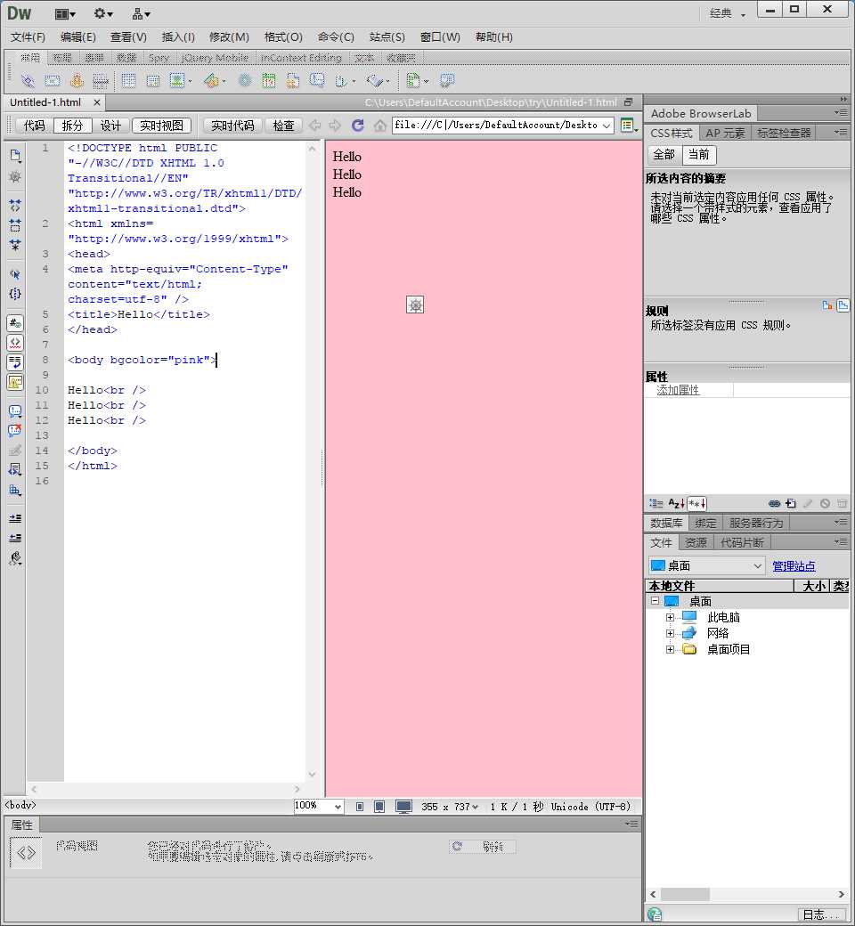Click the outdent code icon

[x=15, y=538]
